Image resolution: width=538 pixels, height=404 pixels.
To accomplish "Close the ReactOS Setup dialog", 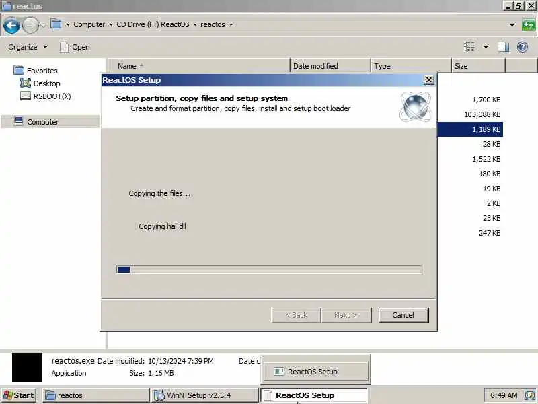I will pos(428,80).
